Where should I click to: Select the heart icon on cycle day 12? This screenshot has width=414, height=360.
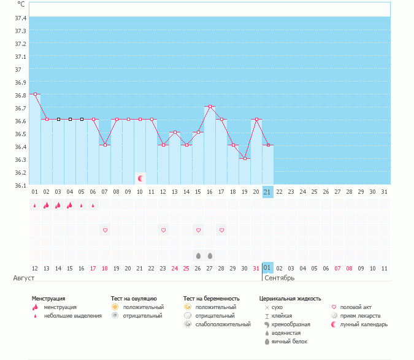(x=163, y=230)
